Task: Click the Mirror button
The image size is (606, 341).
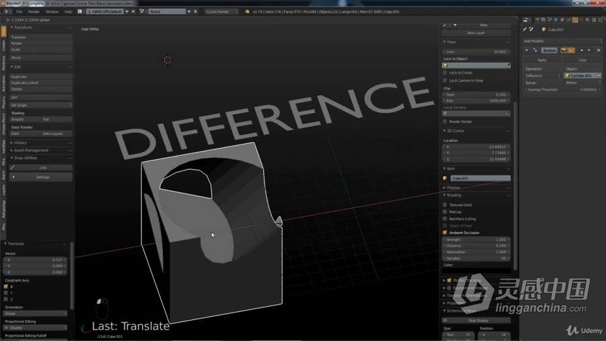Action: (40, 58)
